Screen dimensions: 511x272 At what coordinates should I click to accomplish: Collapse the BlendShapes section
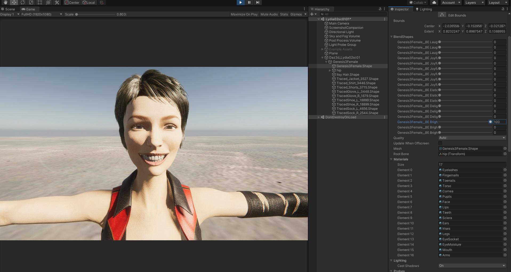[392, 37]
